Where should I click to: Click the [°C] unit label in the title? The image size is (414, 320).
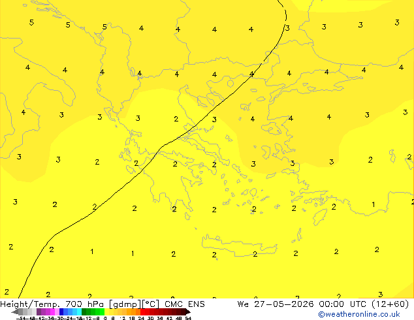[x=151, y=304]
